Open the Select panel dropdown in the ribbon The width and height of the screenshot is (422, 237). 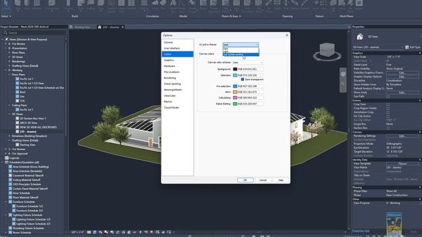coord(6,16)
